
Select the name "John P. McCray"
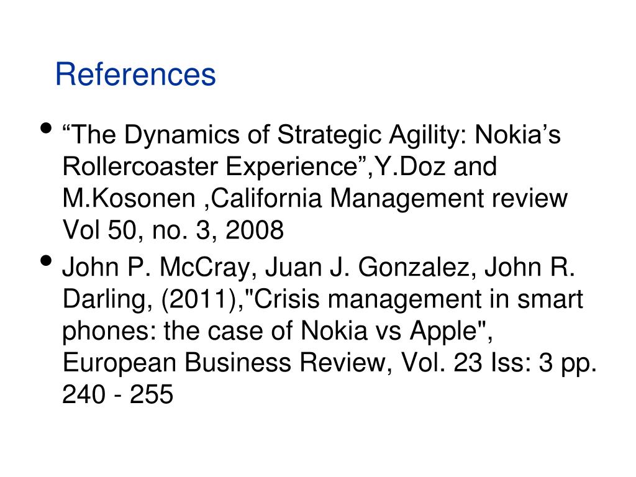coord(156,268)
